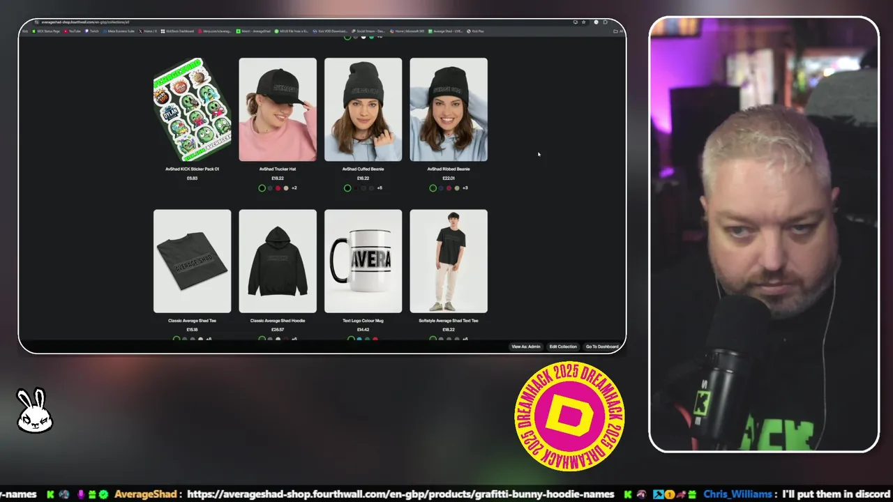Open the Meta Business Suite bookmark
893x502 pixels.
[119, 31]
